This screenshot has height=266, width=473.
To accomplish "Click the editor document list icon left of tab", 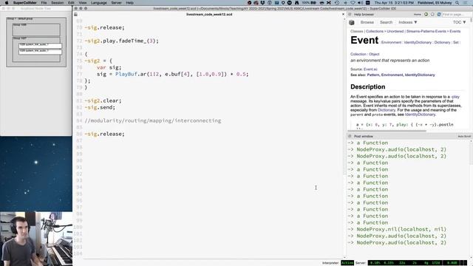I will [75, 15].
